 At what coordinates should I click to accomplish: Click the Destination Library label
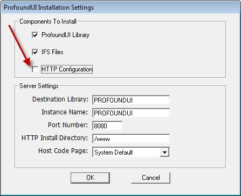coord(60,99)
